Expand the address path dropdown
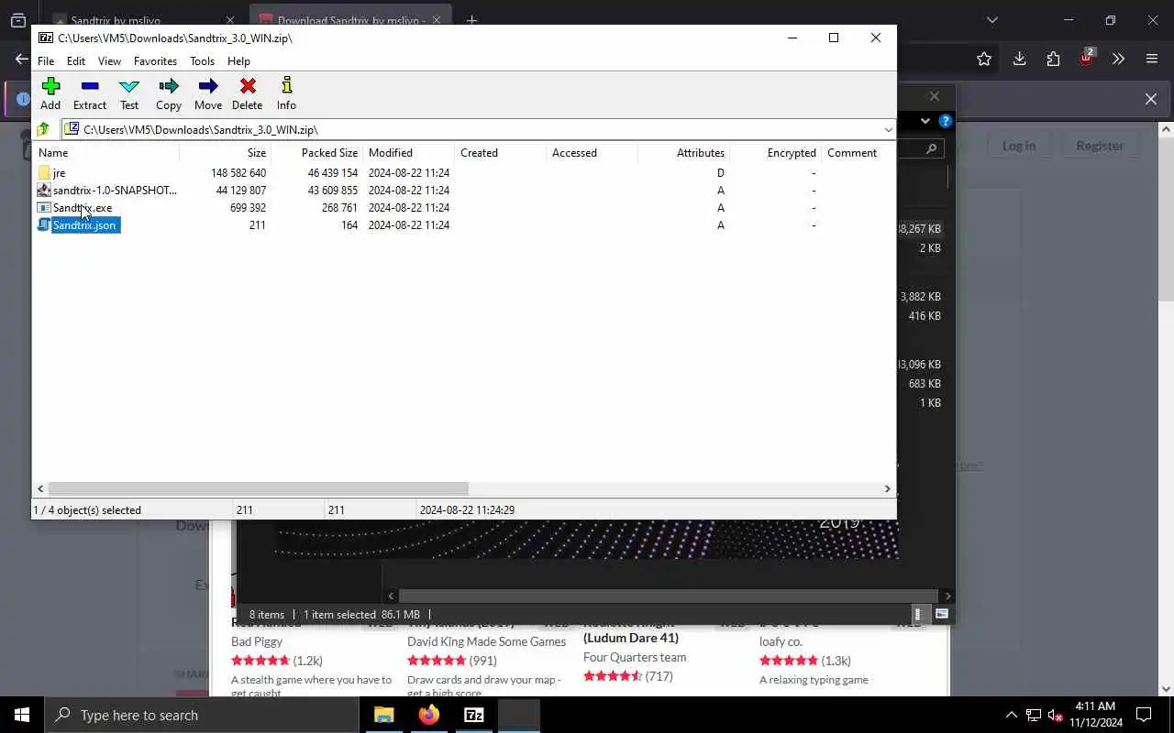 (x=888, y=130)
